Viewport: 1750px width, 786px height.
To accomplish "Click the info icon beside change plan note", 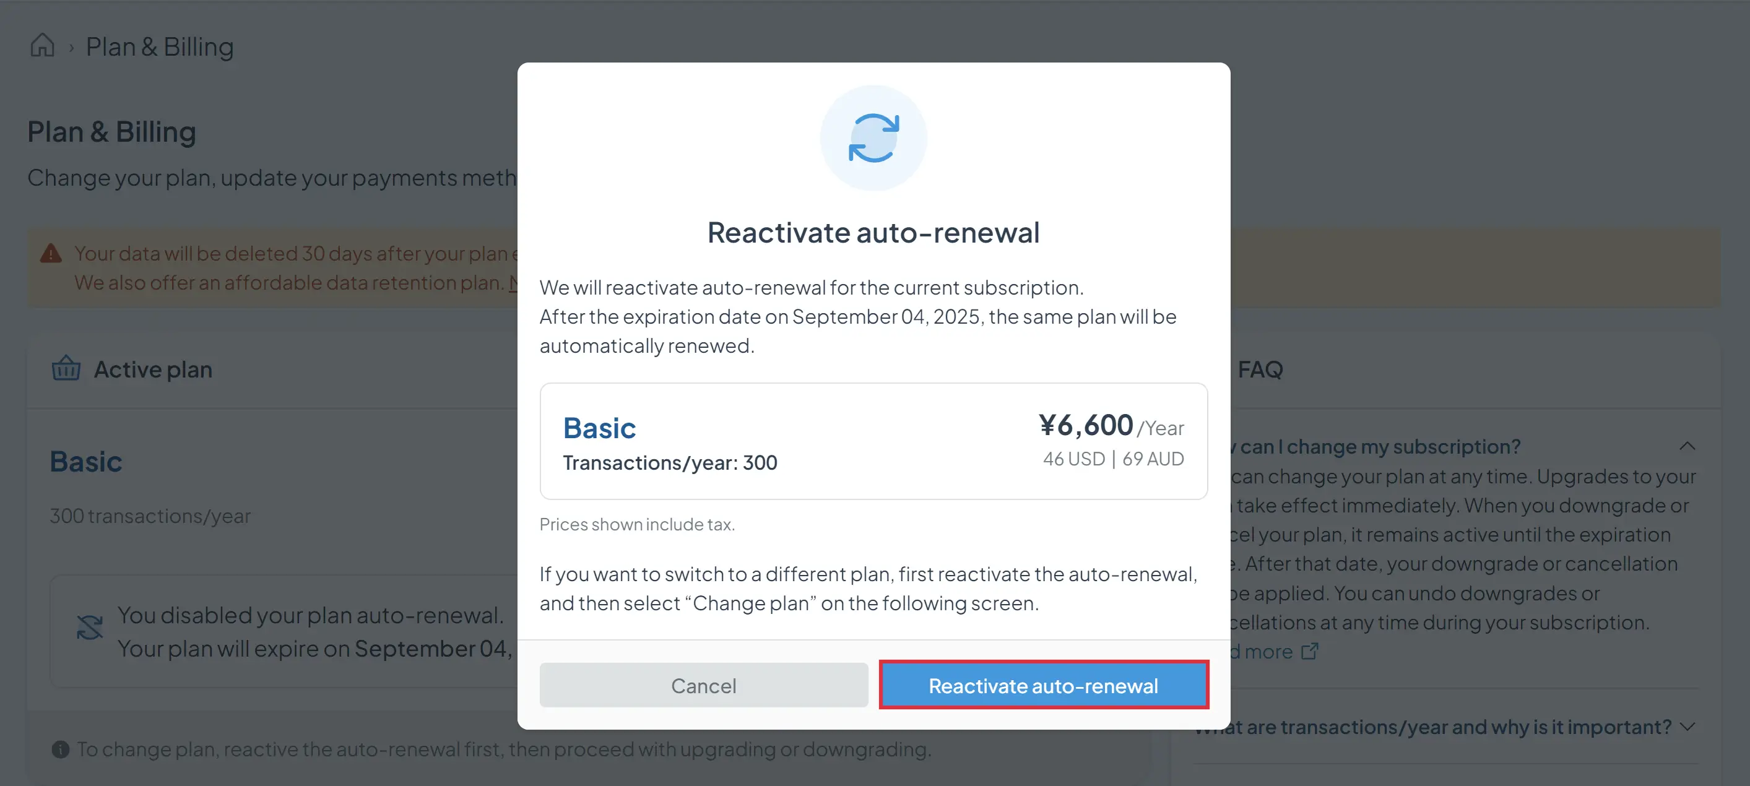I will click(61, 749).
